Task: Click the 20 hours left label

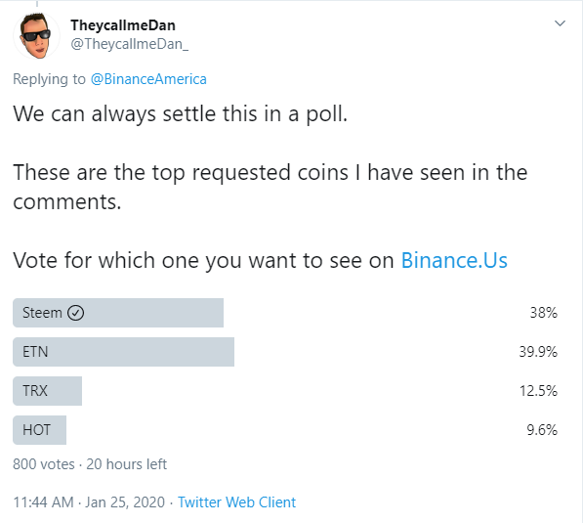Action: pos(126,464)
